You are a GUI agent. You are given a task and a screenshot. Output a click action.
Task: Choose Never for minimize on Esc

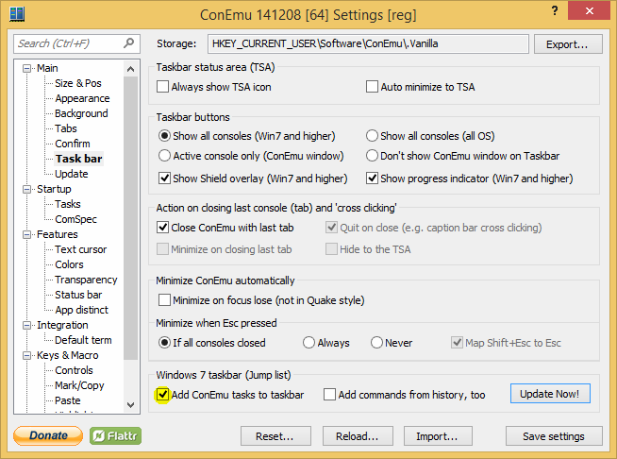(377, 343)
